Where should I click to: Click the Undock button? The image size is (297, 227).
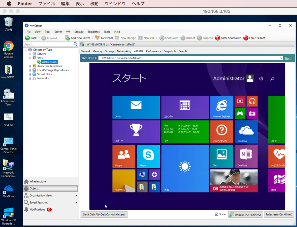[x=245, y=215]
